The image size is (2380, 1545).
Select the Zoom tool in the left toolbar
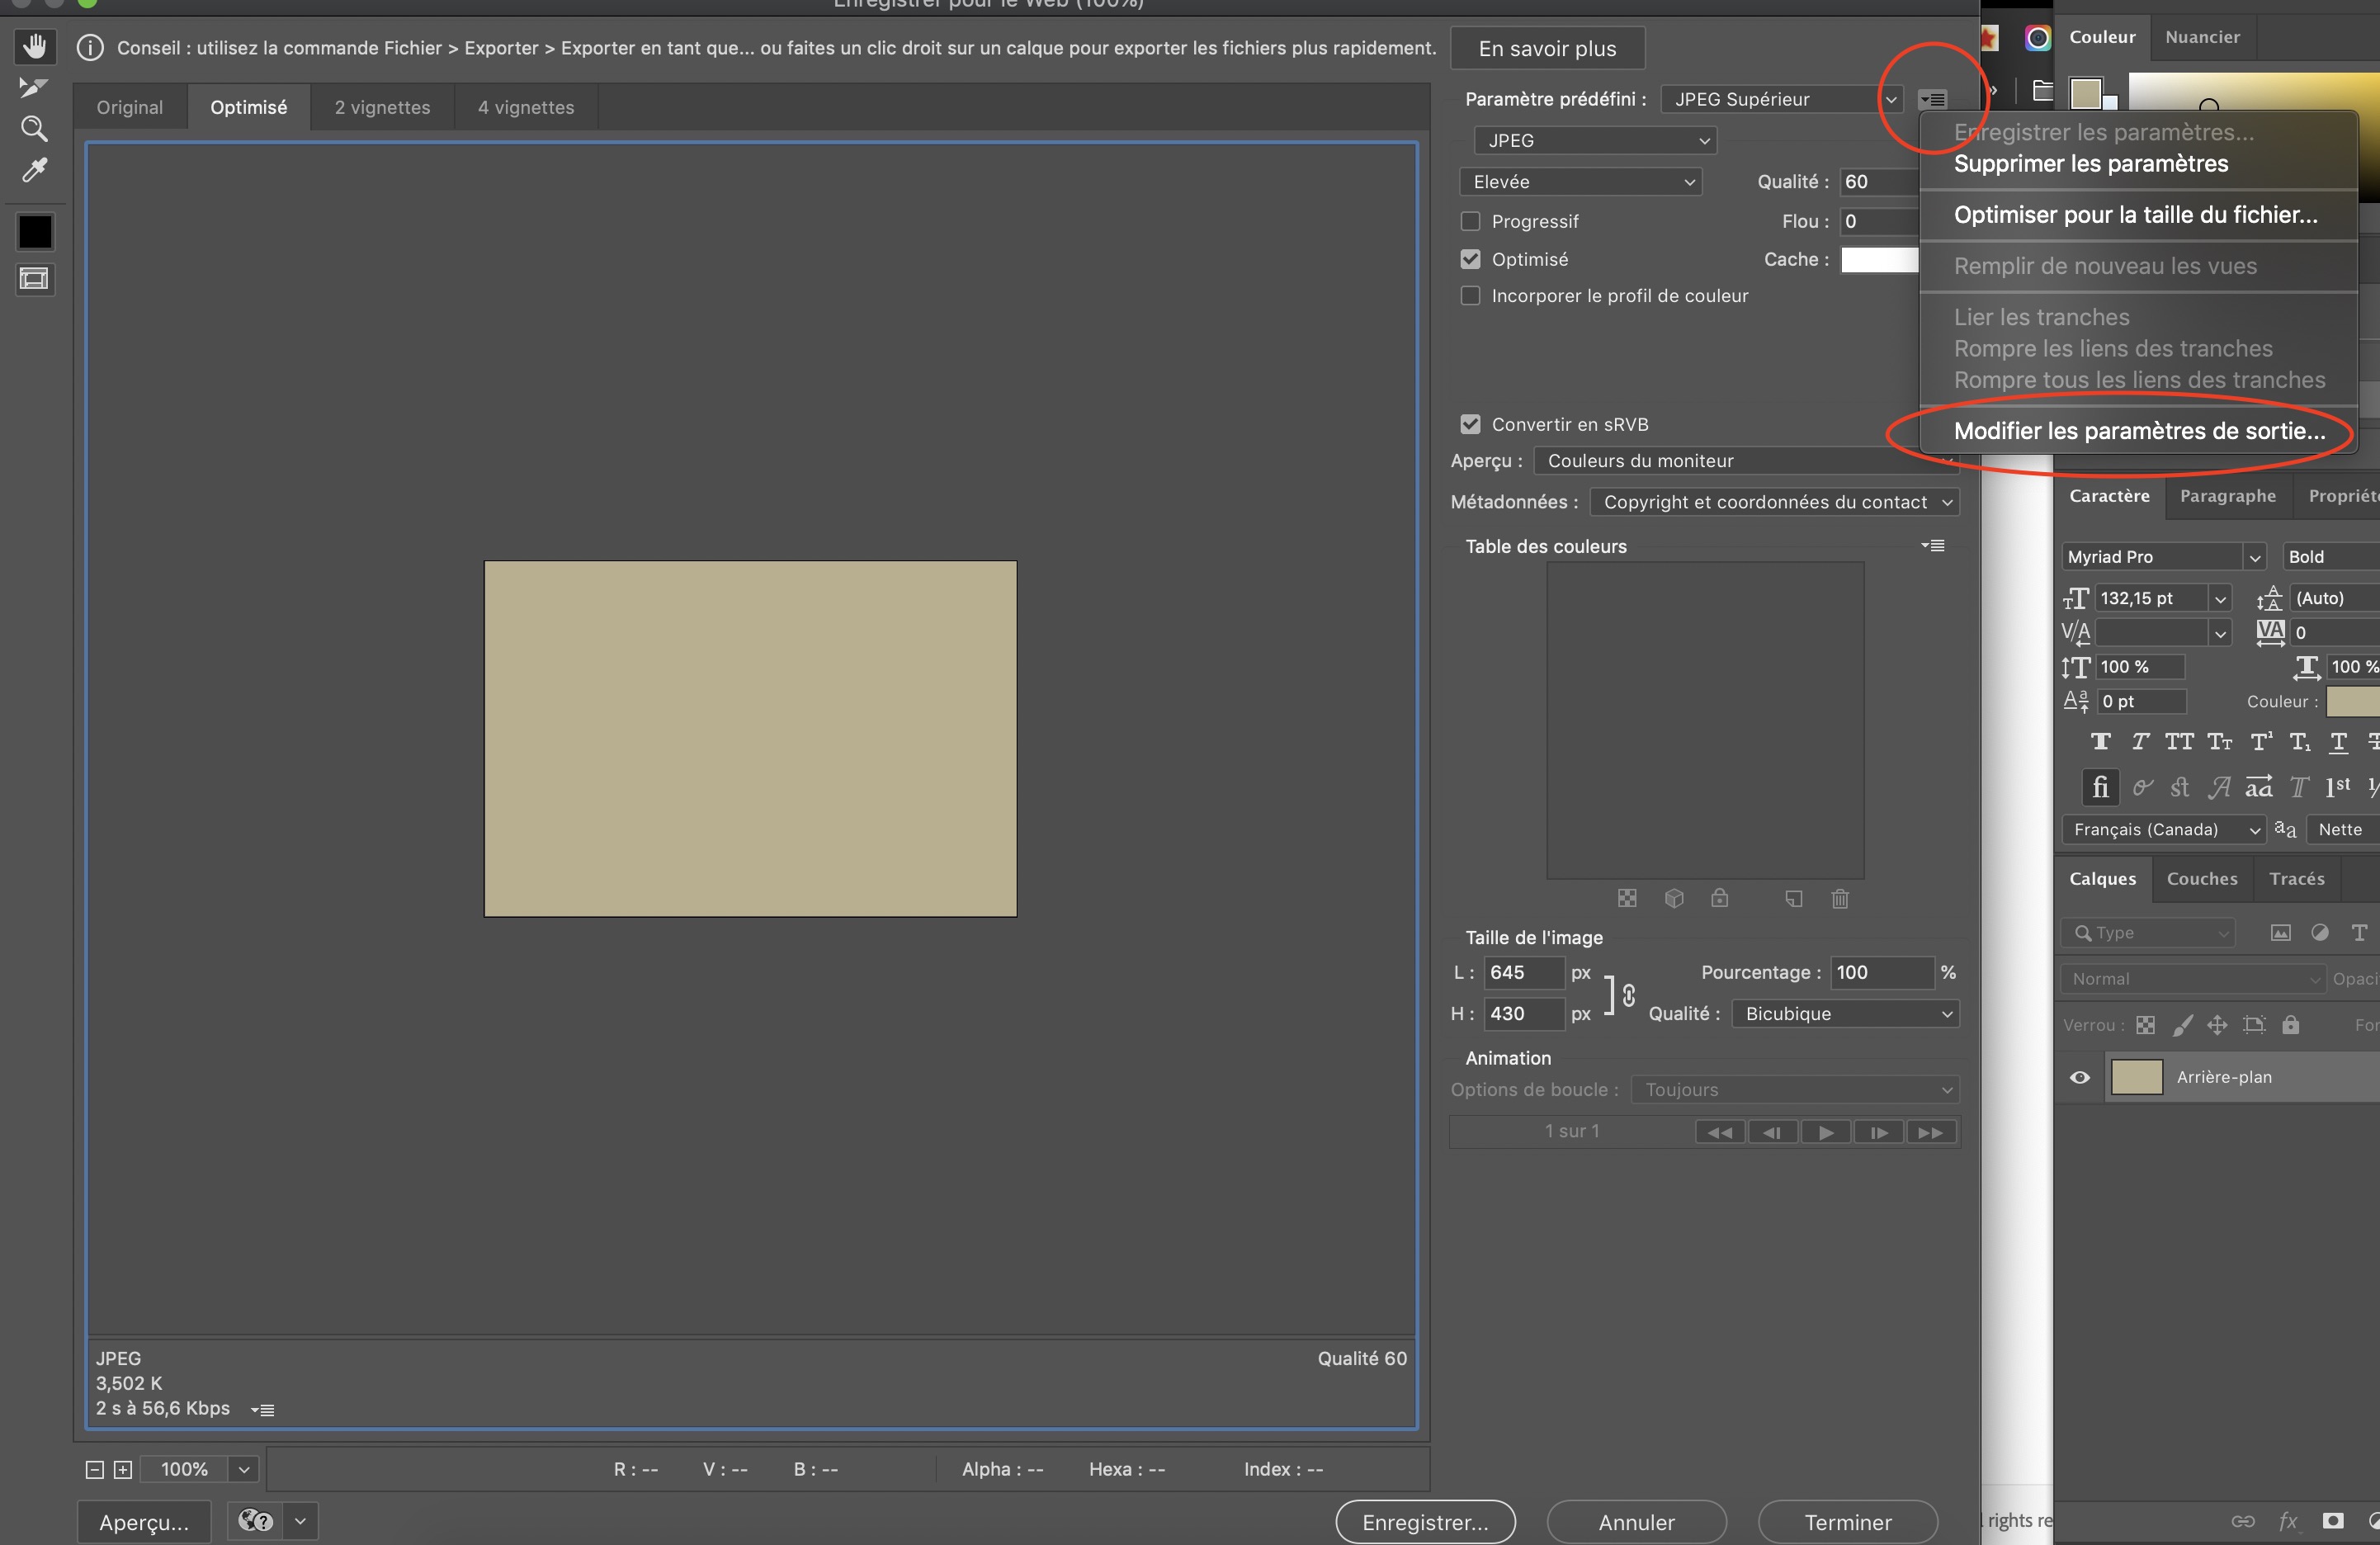(x=34, y=128)
